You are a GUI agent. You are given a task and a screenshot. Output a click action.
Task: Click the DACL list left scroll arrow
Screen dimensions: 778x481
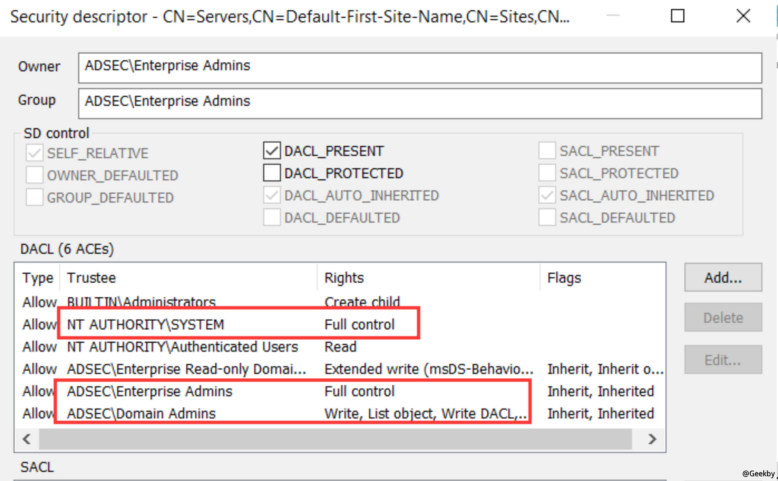click(x=27, y=439)
